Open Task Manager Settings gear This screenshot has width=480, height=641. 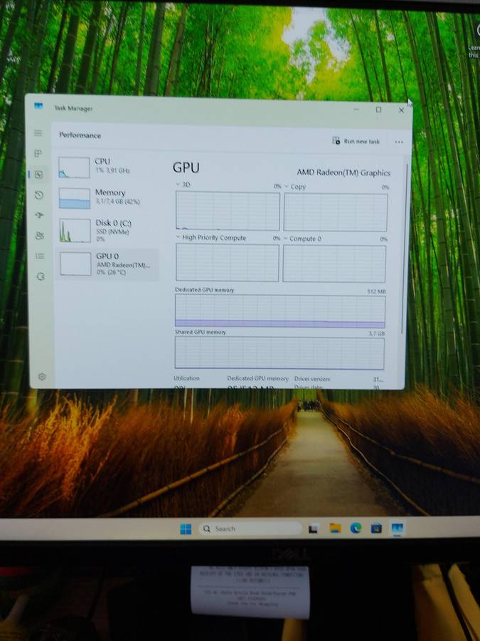(x=42, y=377)
